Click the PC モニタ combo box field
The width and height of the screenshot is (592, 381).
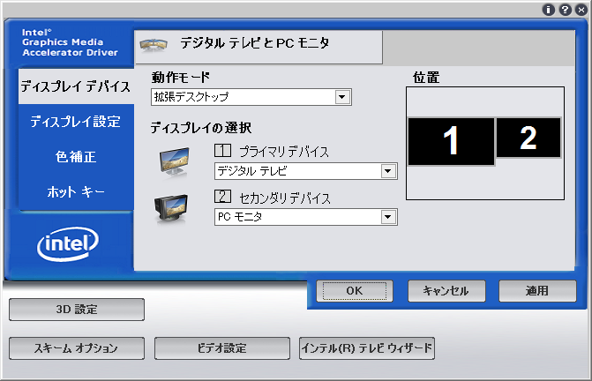tap(306, 217)
